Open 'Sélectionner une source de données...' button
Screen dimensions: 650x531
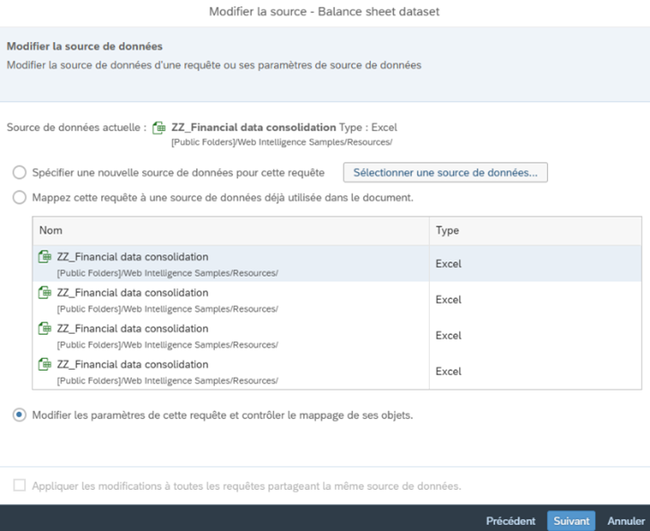pos(445,173)
